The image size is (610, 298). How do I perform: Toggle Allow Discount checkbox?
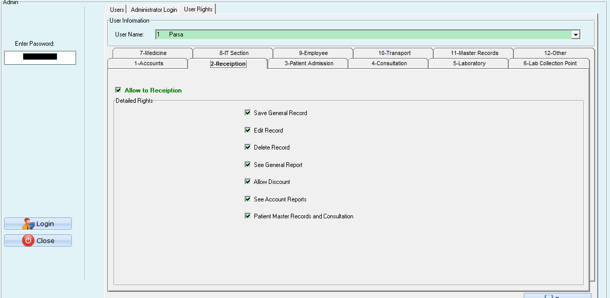click(x=247, y=182)
